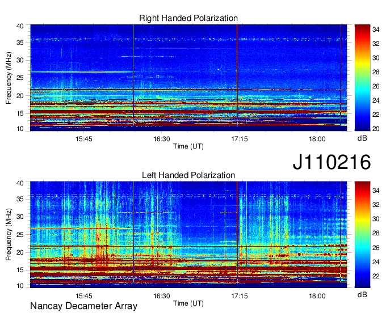Click the 40 MHz tick label of left-handed plot
The height and width of the screenshot is (313, 386).
coord(20,183)
